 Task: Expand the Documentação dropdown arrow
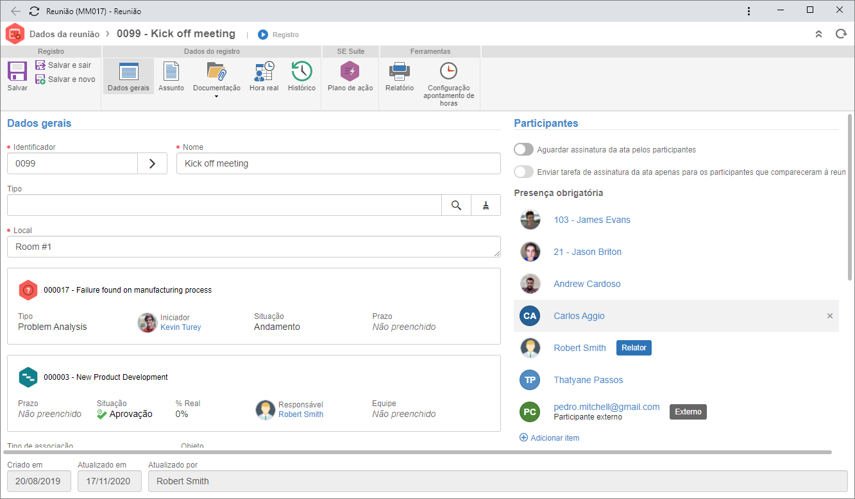pyautogui.click(x=217, y=97)
